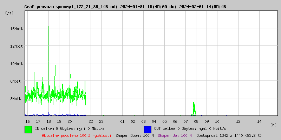Click the hour 08 time-axis marker
This screenshot has width=281, height=140.
click(196, 121)
